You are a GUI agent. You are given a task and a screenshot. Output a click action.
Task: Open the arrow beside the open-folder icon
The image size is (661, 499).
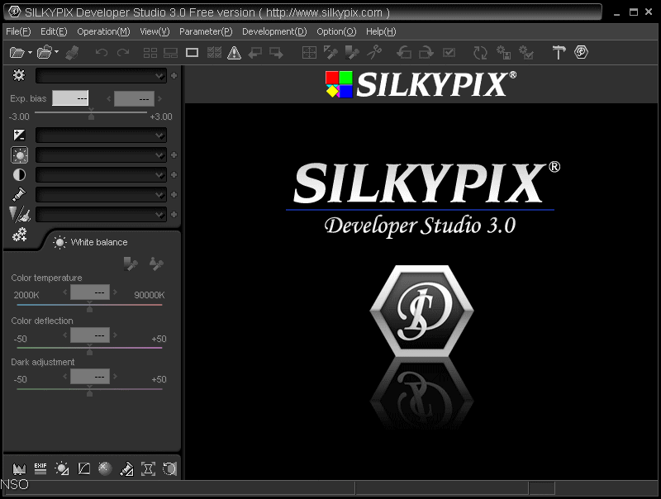56,53
